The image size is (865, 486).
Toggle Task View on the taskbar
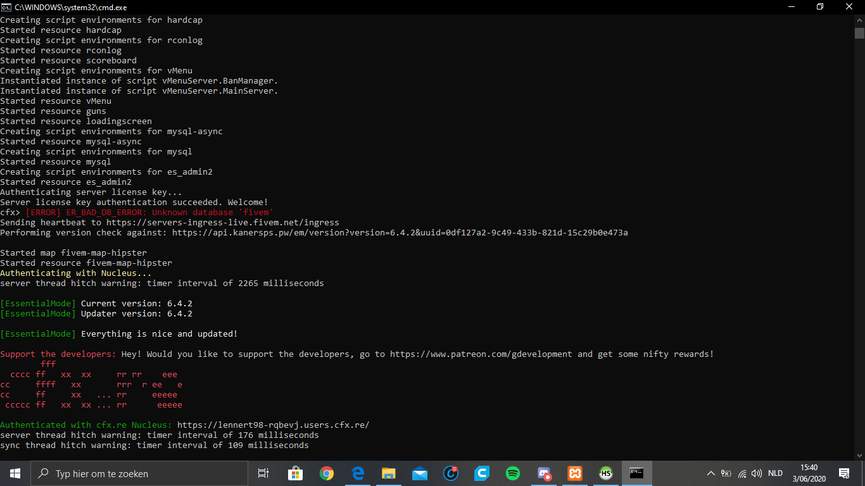264,473
